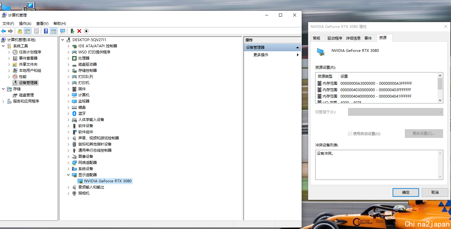Image resolution: width=451 pixels, height=229 pixels.
Task: Collapse the 存储 tree node
Action: [3, 89]
